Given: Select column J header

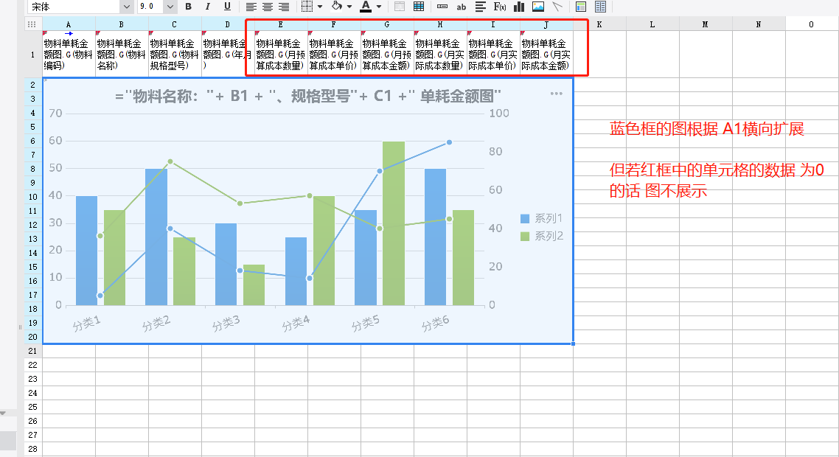Looking at the screenshot, I should tap(546, 24).
